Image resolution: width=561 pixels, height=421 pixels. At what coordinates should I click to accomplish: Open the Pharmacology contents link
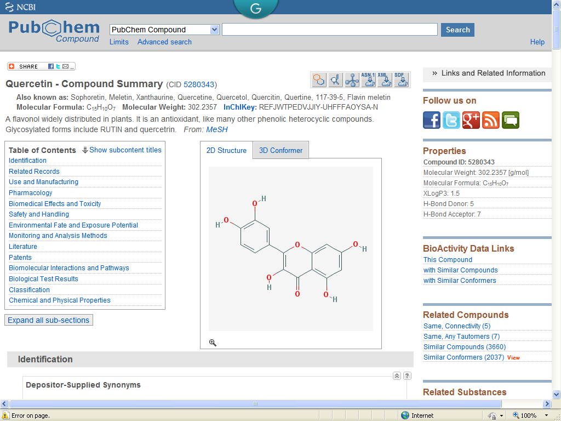point(31,193)
